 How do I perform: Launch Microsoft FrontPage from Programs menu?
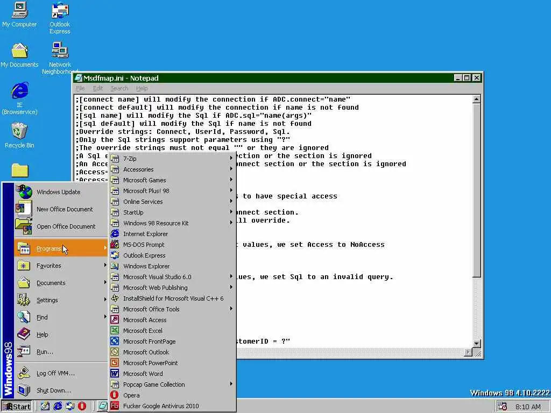coord(172,341)
